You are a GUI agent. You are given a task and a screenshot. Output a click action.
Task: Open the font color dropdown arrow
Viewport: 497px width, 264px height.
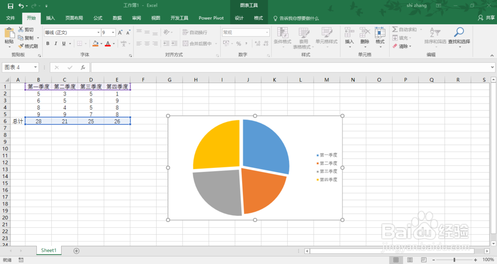pyautogui.click(x=114, y=44)
